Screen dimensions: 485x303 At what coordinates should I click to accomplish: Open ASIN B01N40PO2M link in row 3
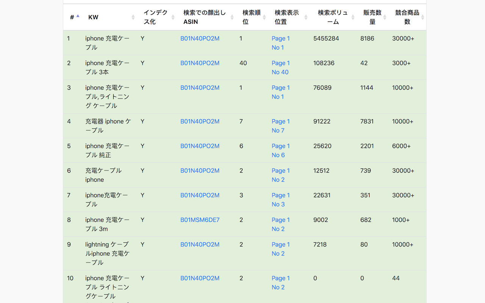point(200,87)
